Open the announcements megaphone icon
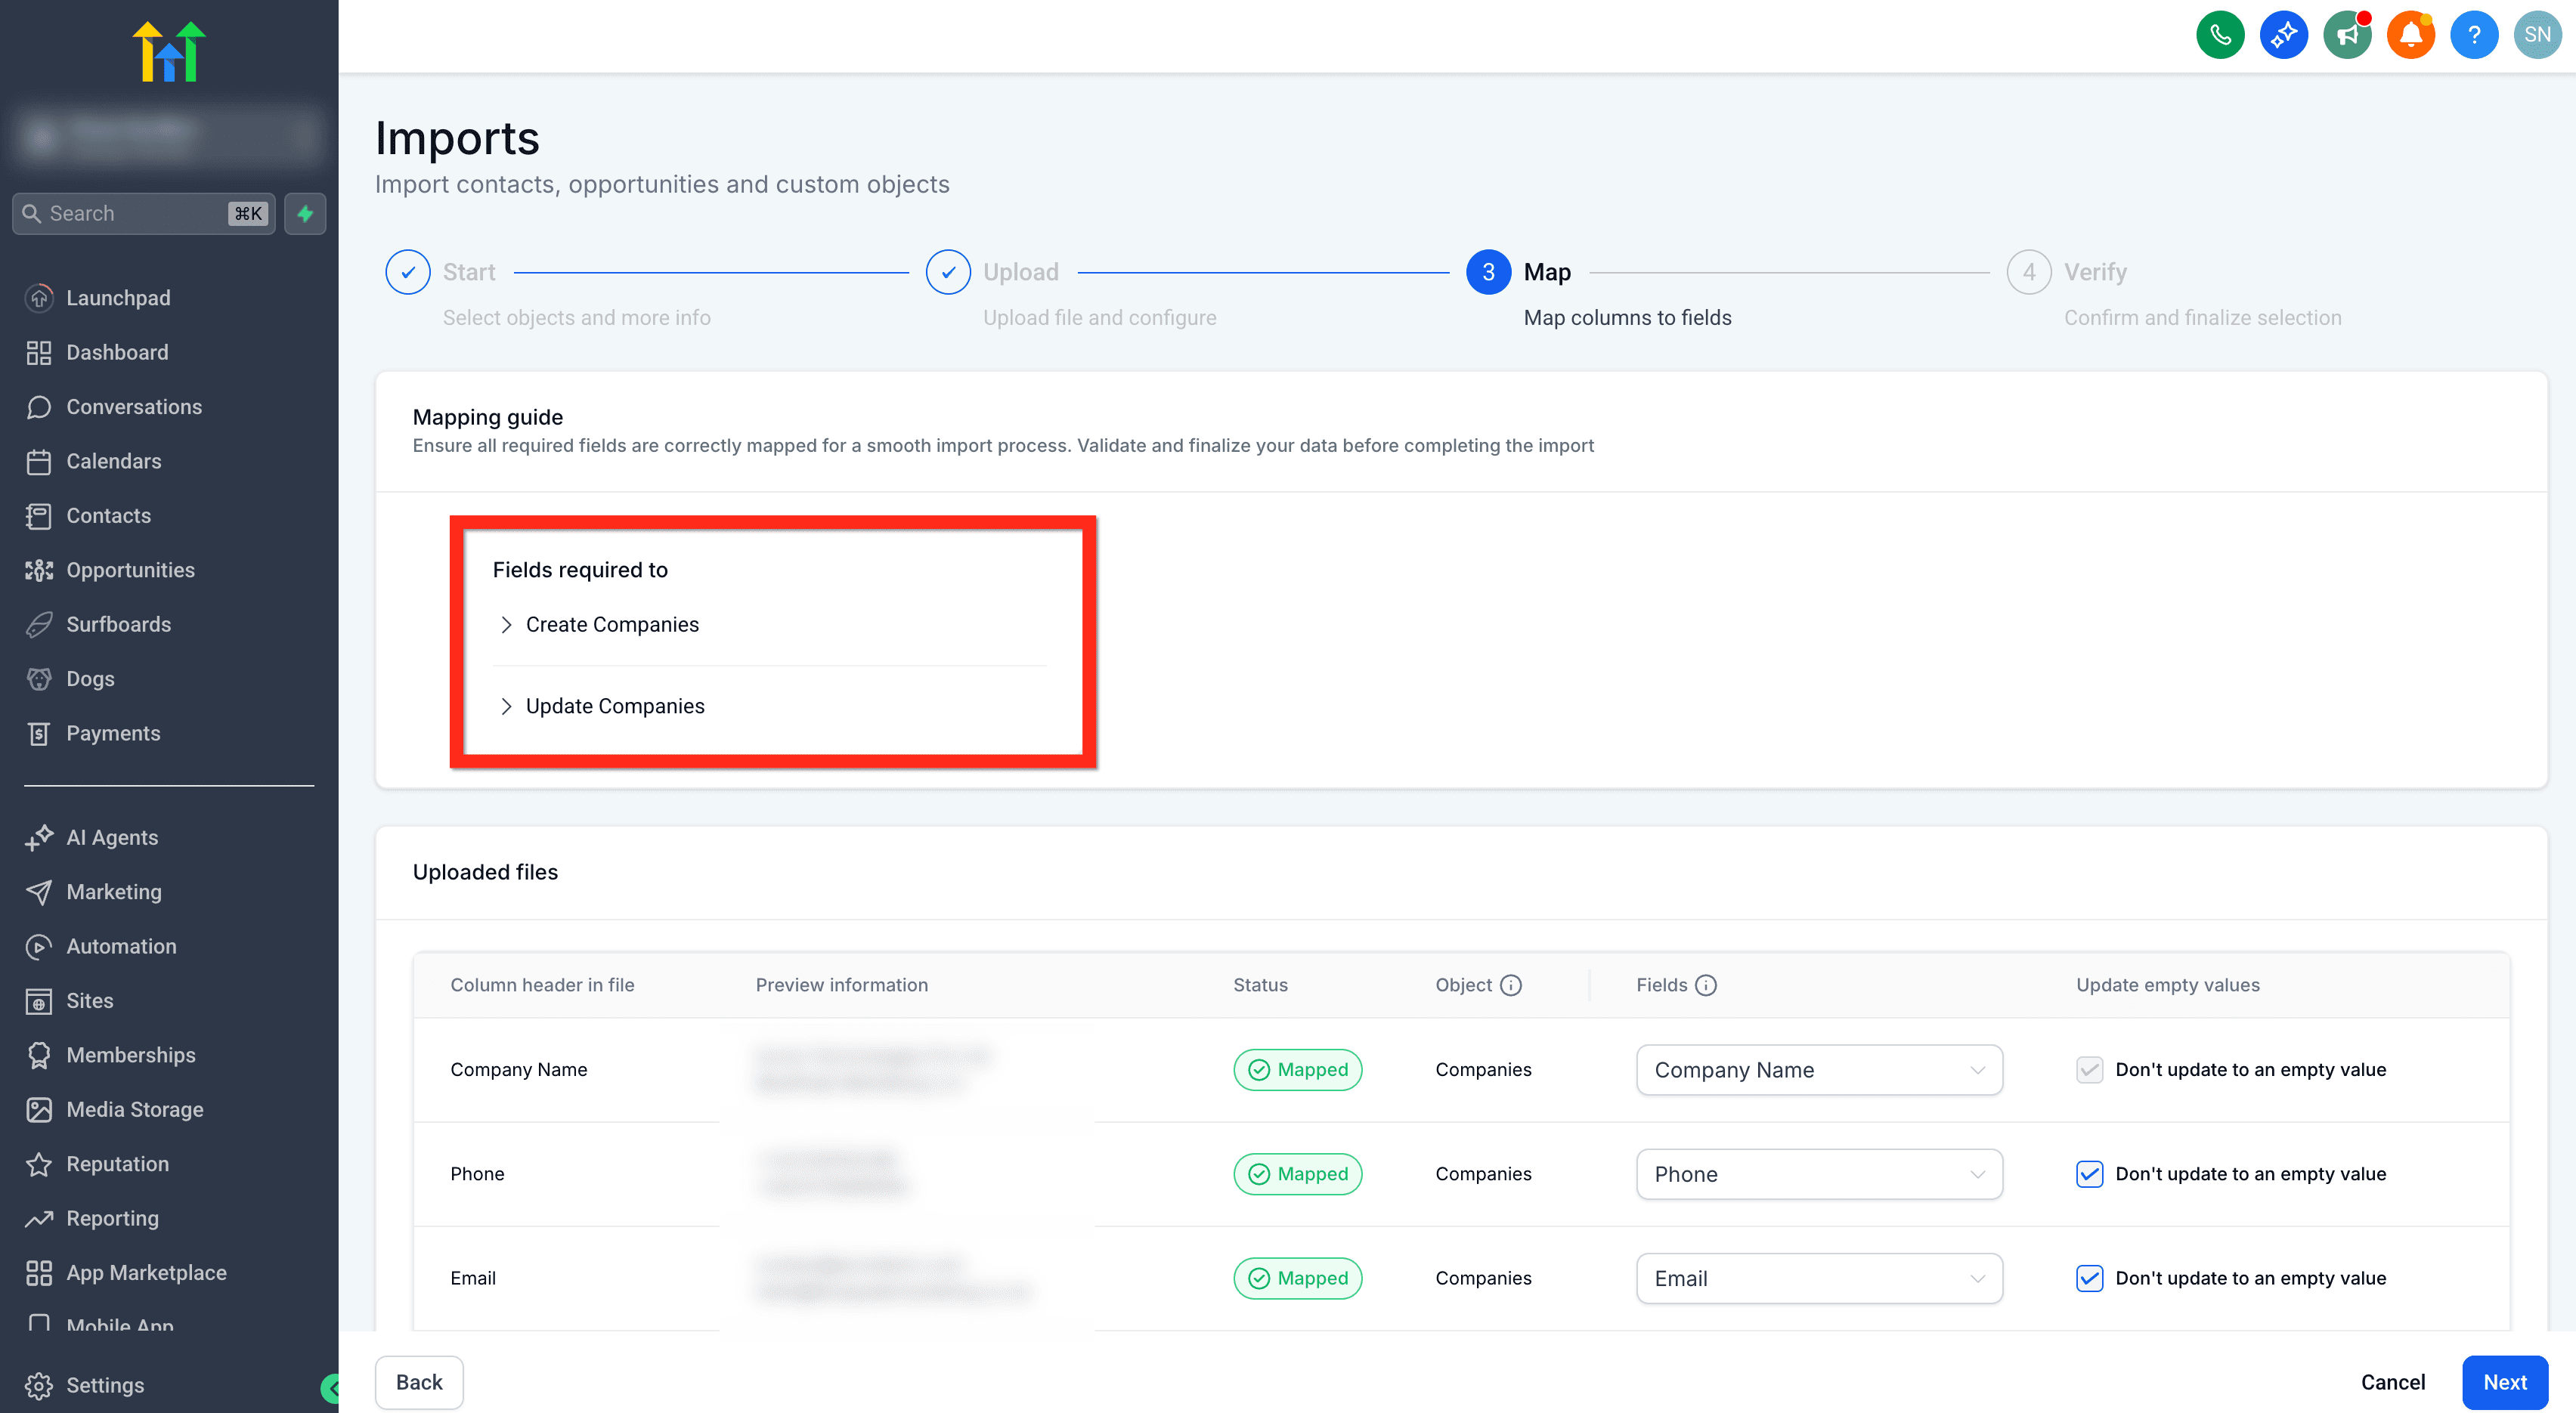Viewport: 2576px width, 1413px height. [x=2347, y=35]
